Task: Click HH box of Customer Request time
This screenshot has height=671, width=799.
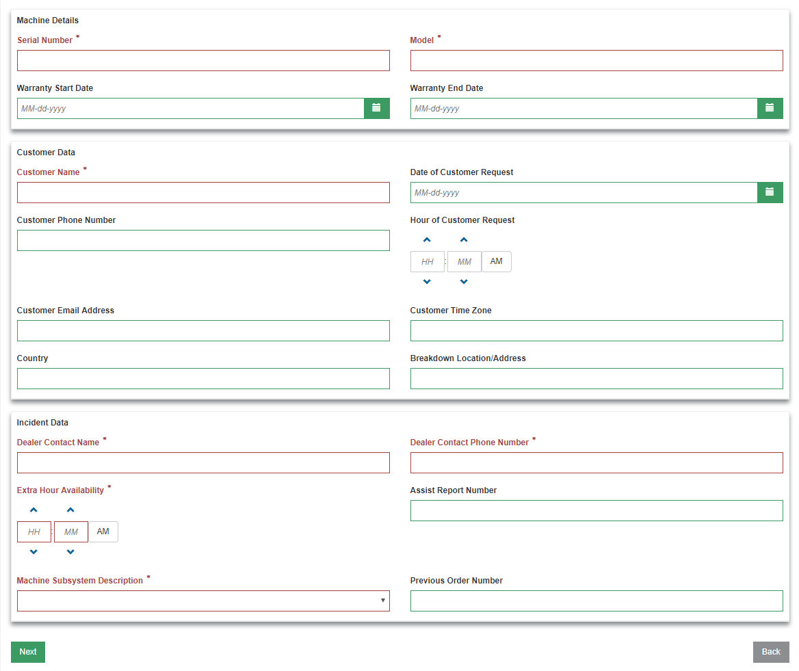Action: tap(428, 261)
